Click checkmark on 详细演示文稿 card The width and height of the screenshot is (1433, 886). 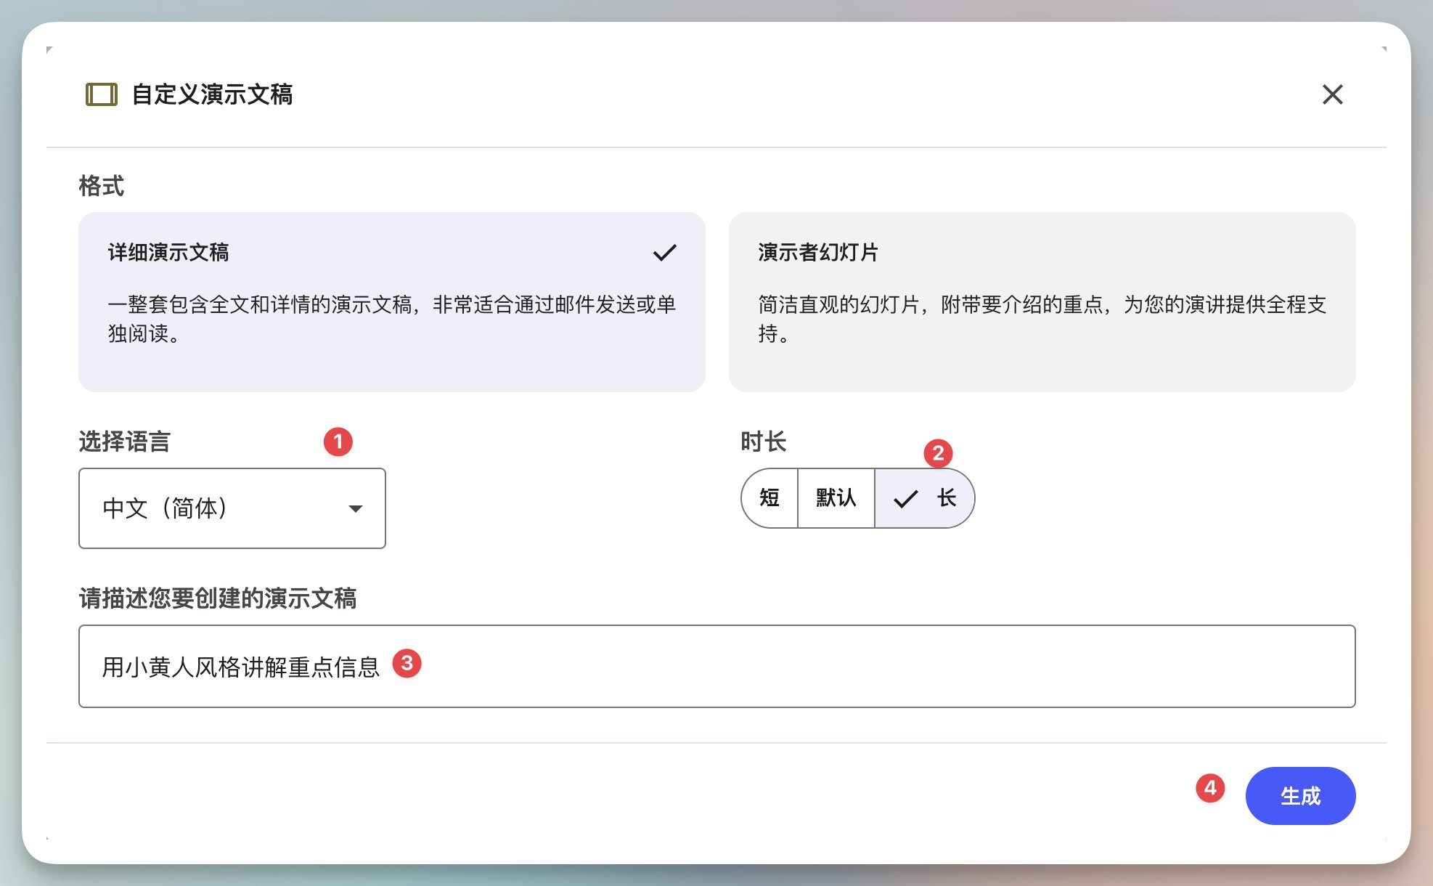click(664, 253)
